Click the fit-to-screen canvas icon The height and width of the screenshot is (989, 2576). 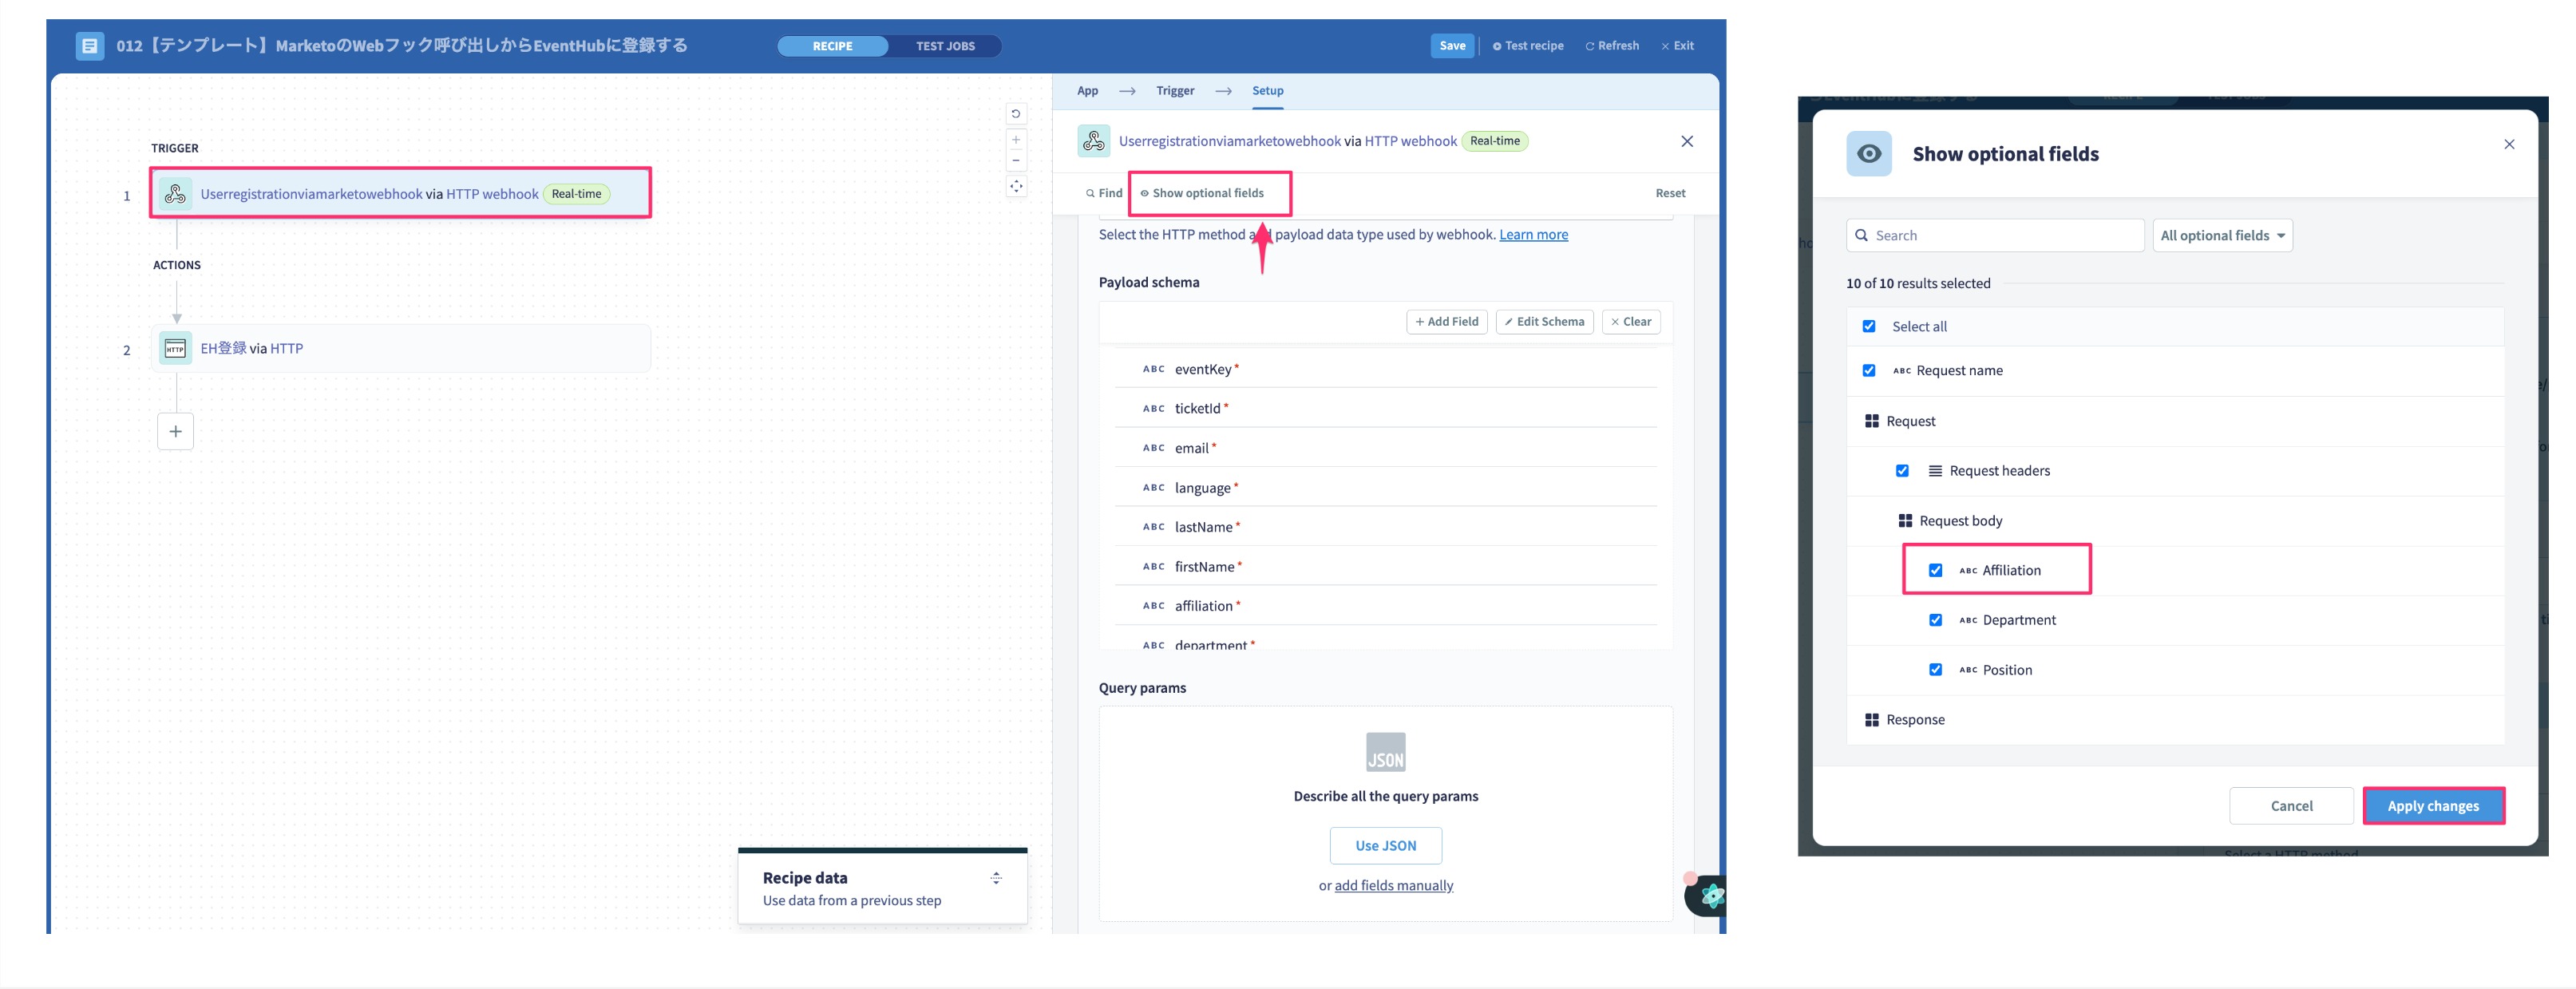(x=1016, y=186)
